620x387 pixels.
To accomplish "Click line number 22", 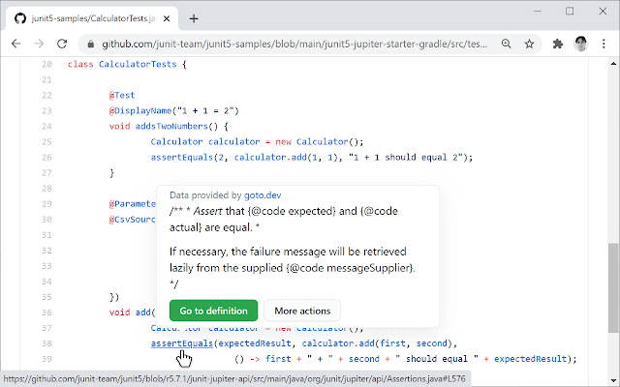I will (46, 95).
